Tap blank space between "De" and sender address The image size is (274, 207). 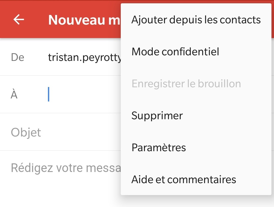click(x=36, y=58)
